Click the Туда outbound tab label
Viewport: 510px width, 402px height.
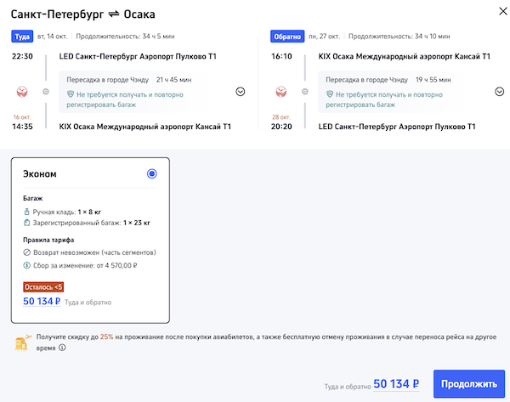click(x=22, y=37)
